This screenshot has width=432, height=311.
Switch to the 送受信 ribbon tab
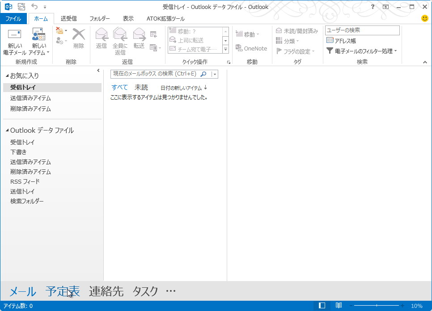[x=68, y=18]
